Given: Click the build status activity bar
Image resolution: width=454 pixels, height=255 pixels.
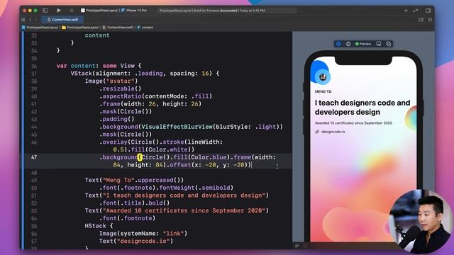Looking at the screenshot, I should pos(227,11).
